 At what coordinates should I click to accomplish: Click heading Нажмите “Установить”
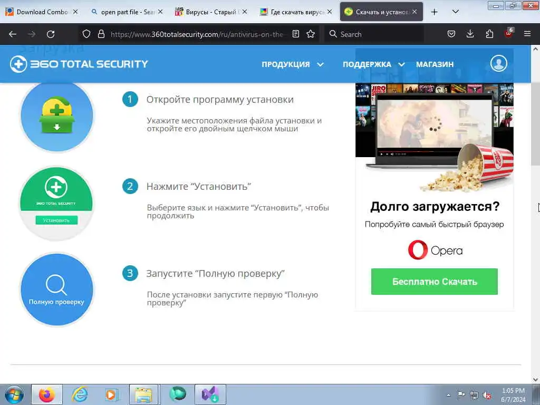199,186
